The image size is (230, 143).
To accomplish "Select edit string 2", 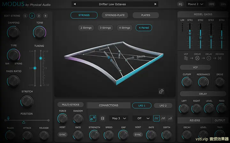I will point(32,16).
